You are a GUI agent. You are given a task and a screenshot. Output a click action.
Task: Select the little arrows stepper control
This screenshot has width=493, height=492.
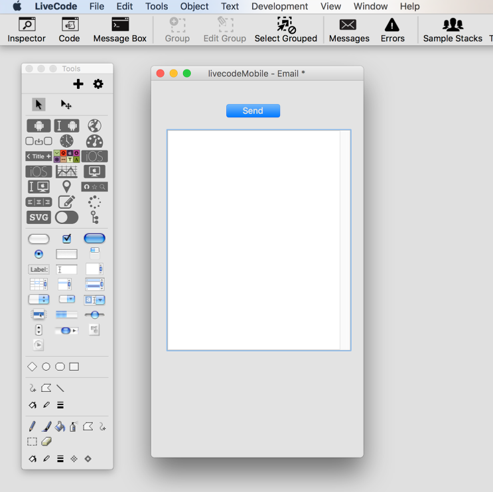(38, 330)
